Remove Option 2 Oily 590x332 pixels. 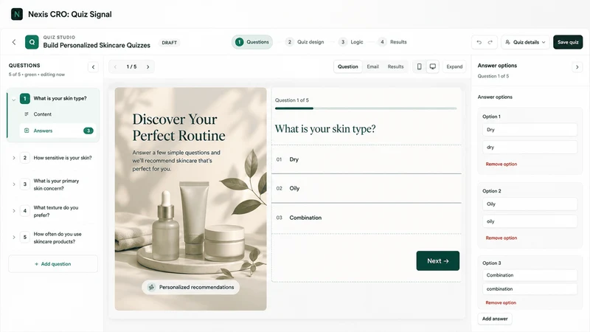point(502,238)
